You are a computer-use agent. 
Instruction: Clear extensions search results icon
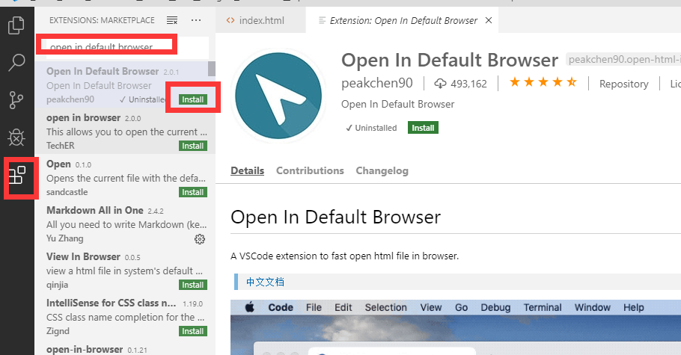(x=172, y=20)
